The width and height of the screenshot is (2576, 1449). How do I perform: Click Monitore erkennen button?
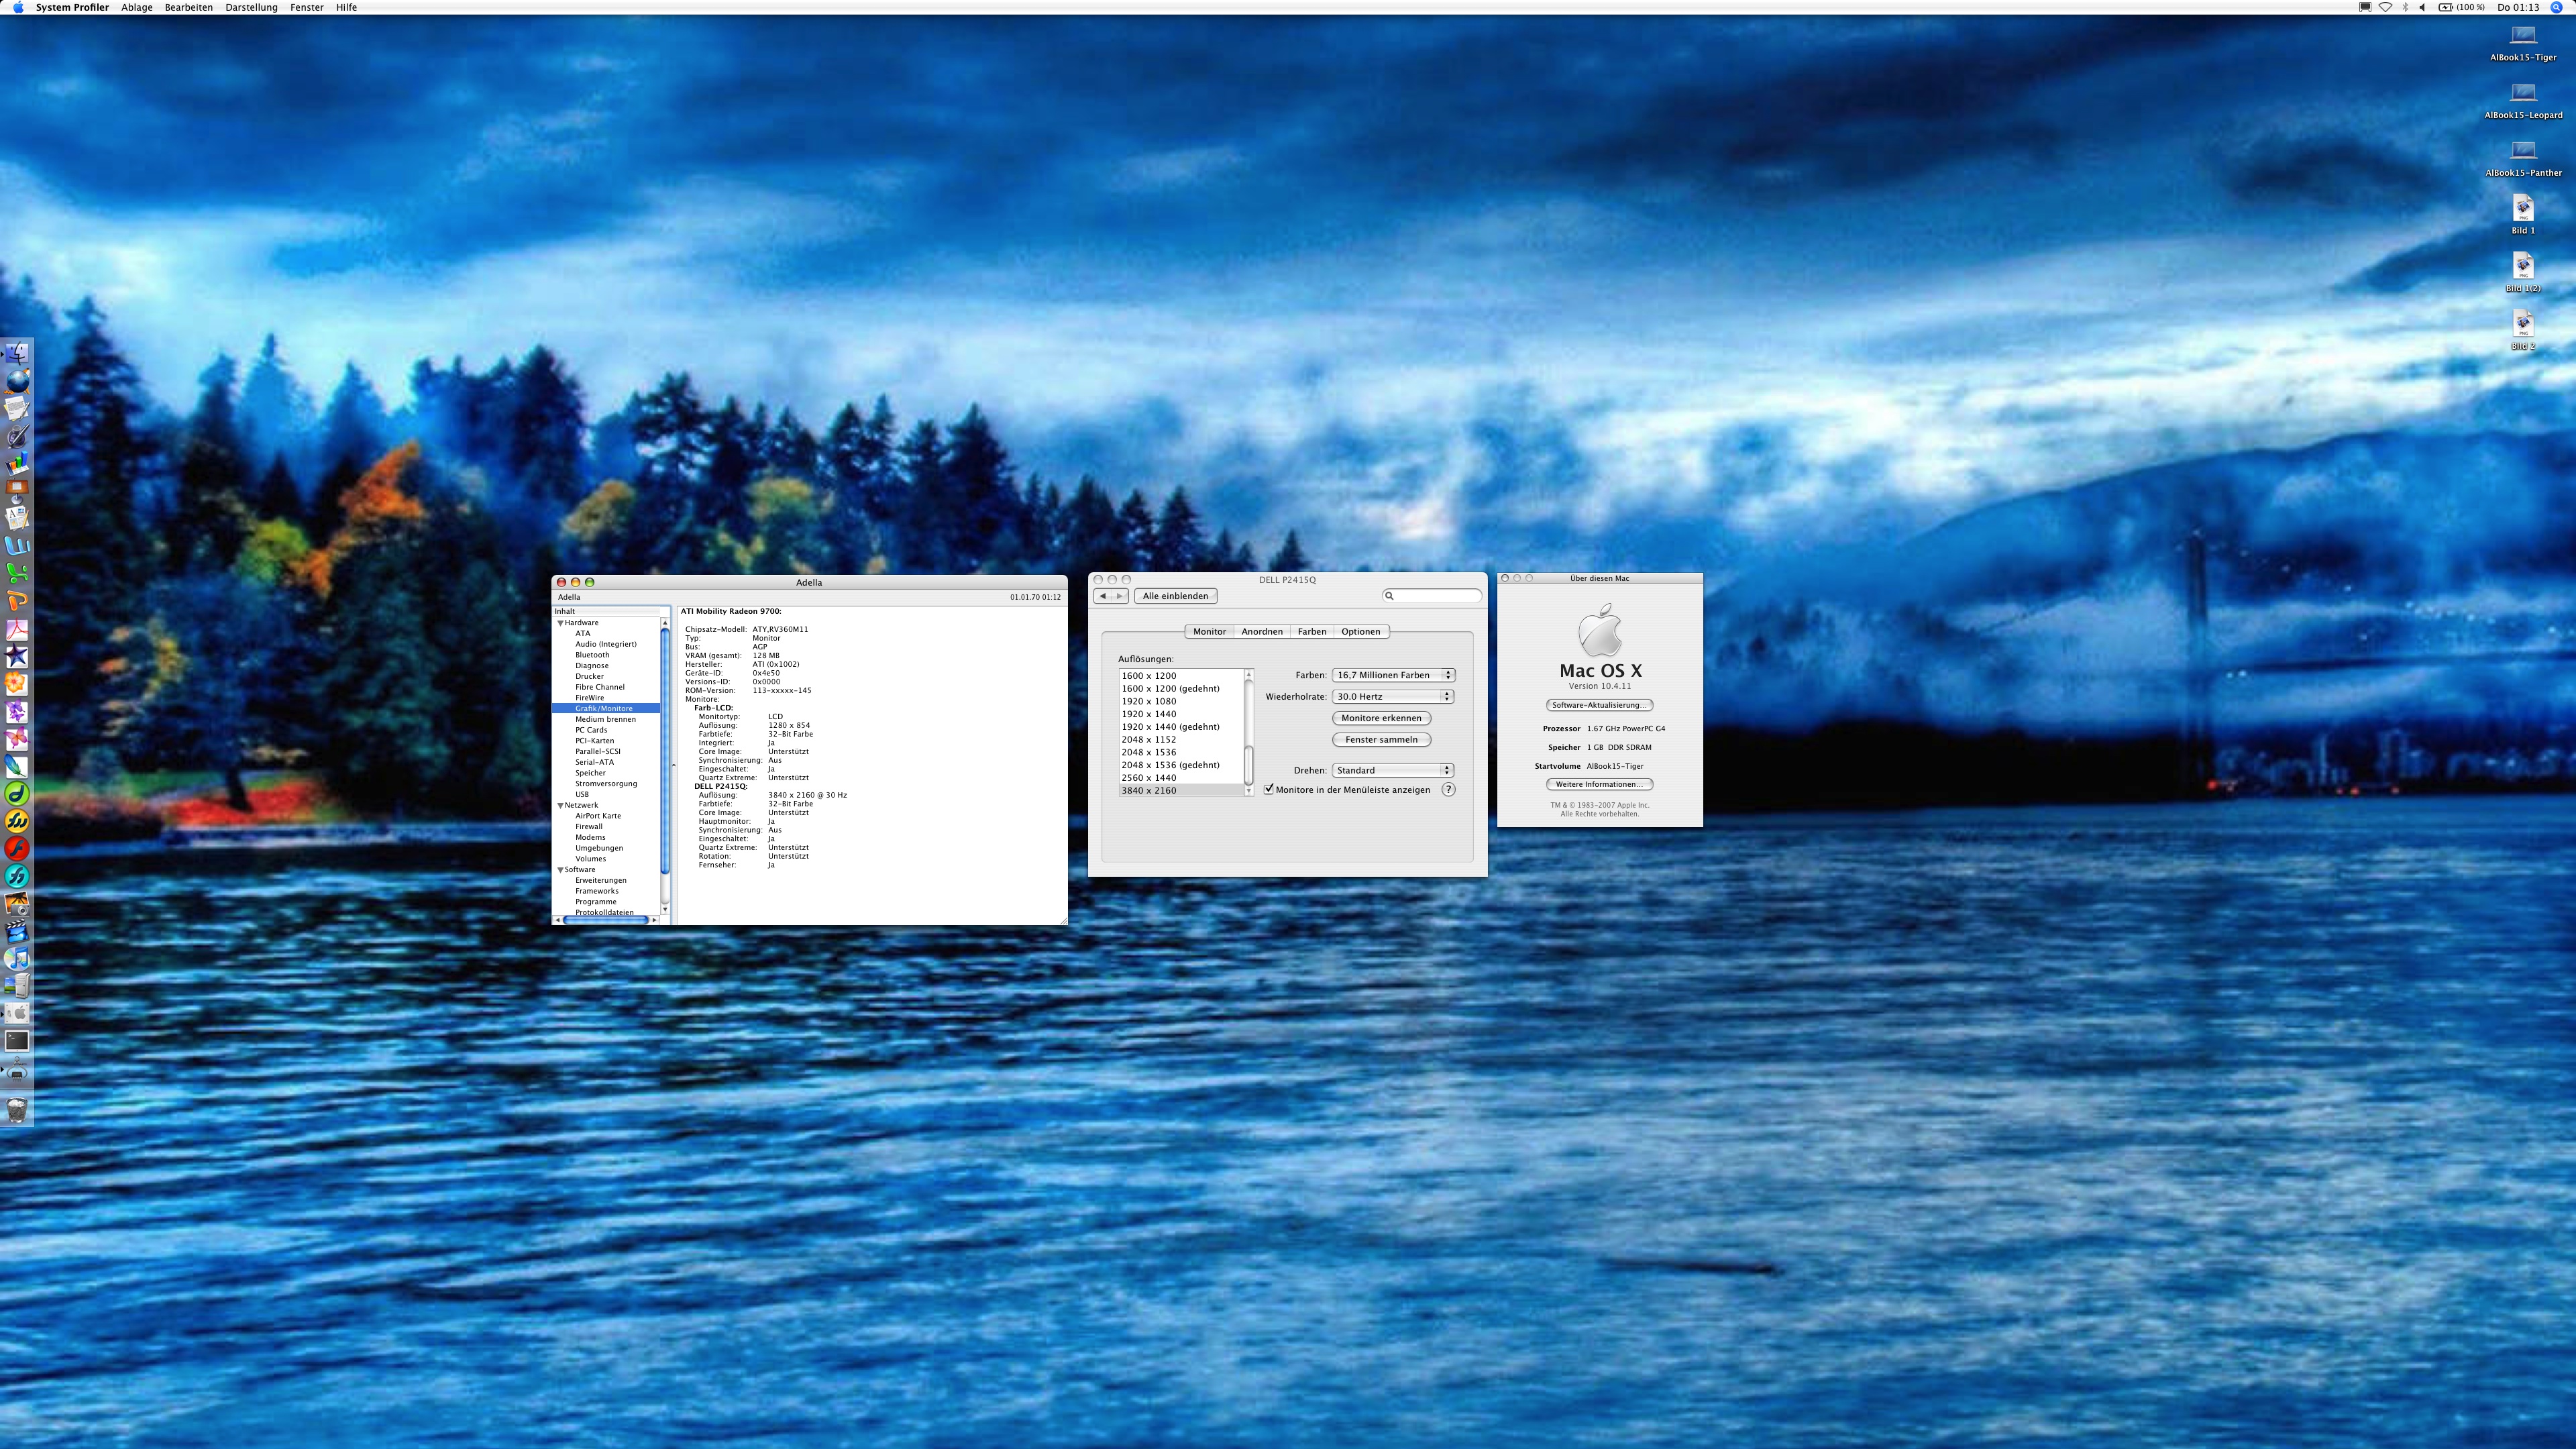click(x=1381, y=718)
